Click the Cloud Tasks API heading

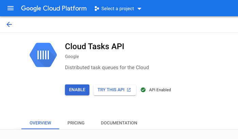[x=94, y=46]
